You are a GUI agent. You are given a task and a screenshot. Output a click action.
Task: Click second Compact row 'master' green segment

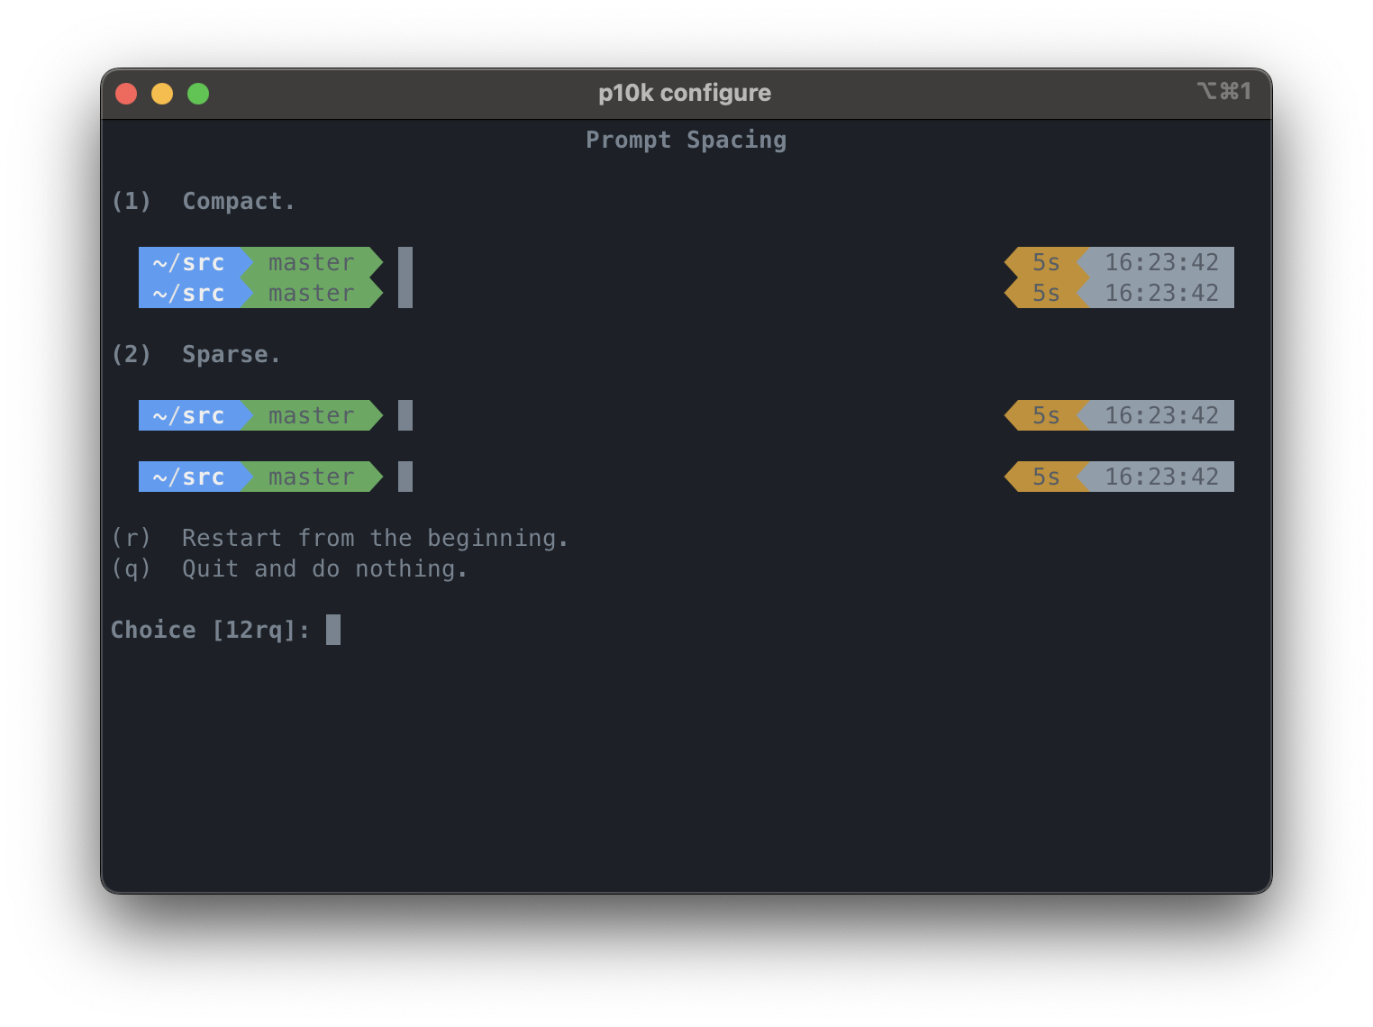[x=312, y=293]
